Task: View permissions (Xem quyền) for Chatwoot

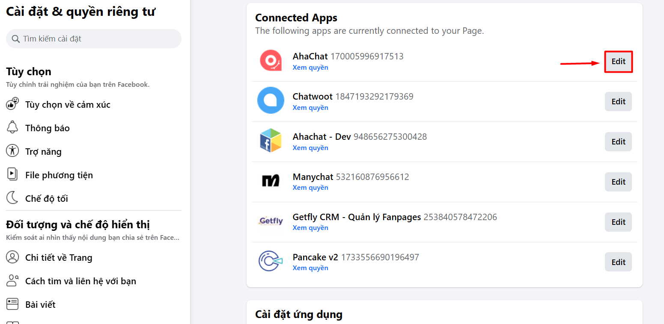Action: click(x=310, y=108)
